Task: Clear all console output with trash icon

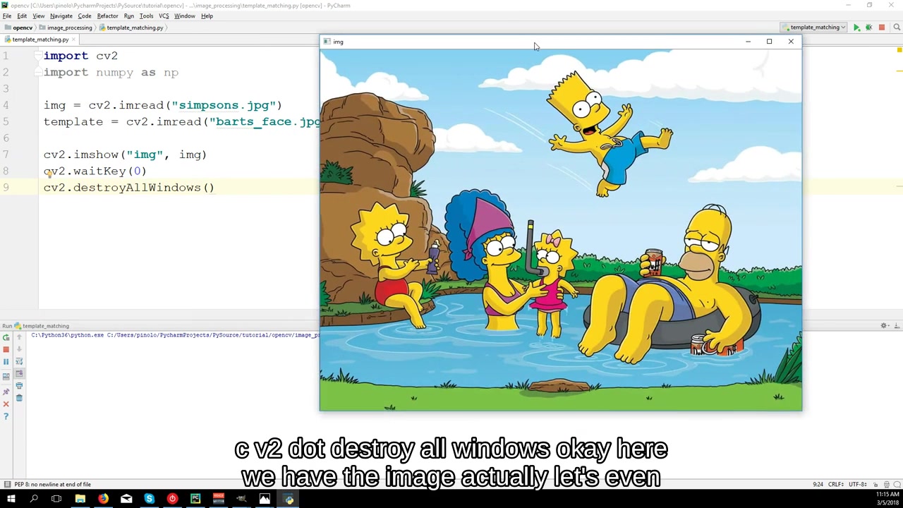Action: pos(19,398)
